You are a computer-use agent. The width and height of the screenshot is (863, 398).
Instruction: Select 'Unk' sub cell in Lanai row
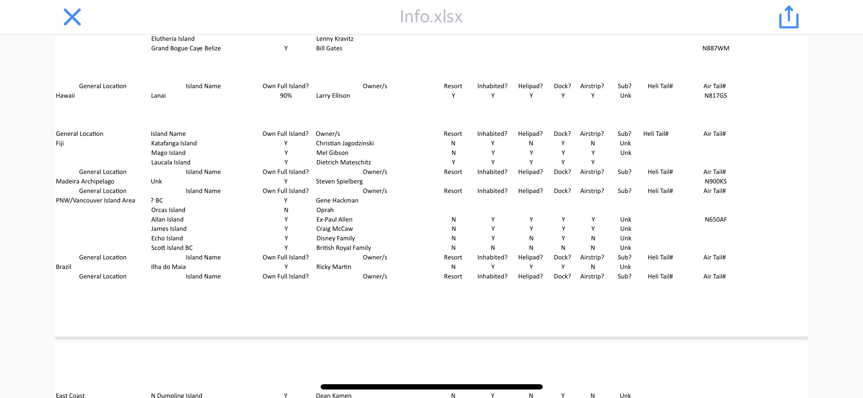point(626,96)
